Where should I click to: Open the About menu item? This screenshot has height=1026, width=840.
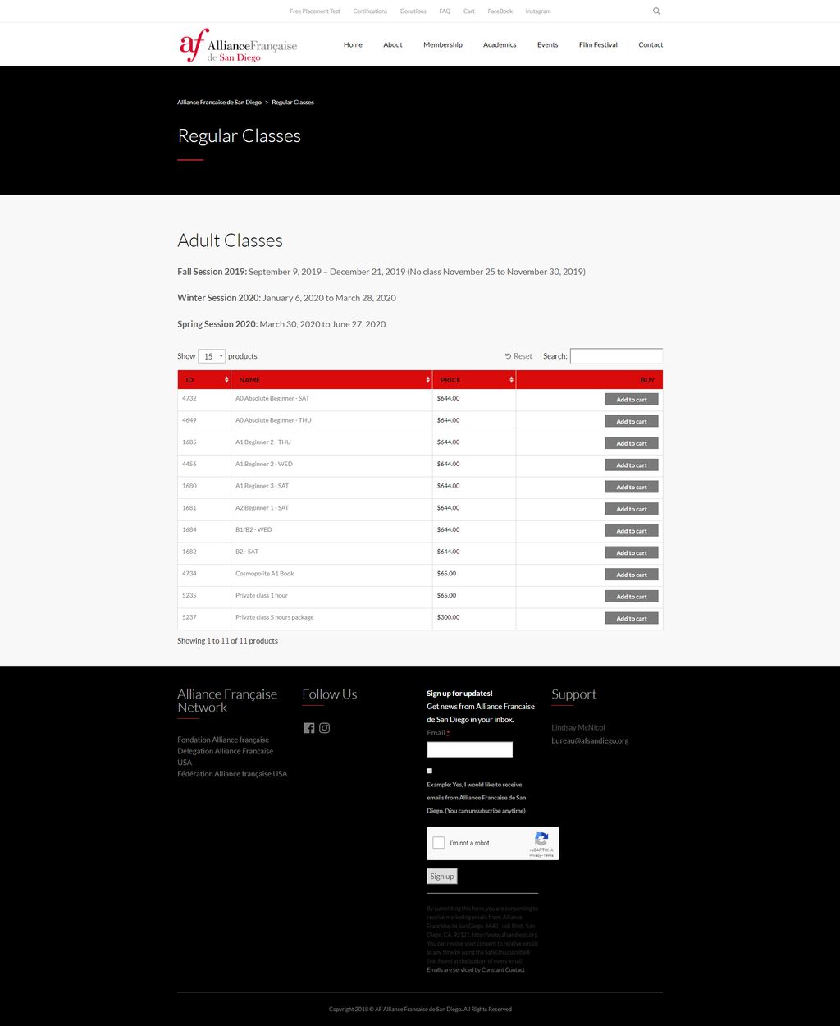pos(393,44)
